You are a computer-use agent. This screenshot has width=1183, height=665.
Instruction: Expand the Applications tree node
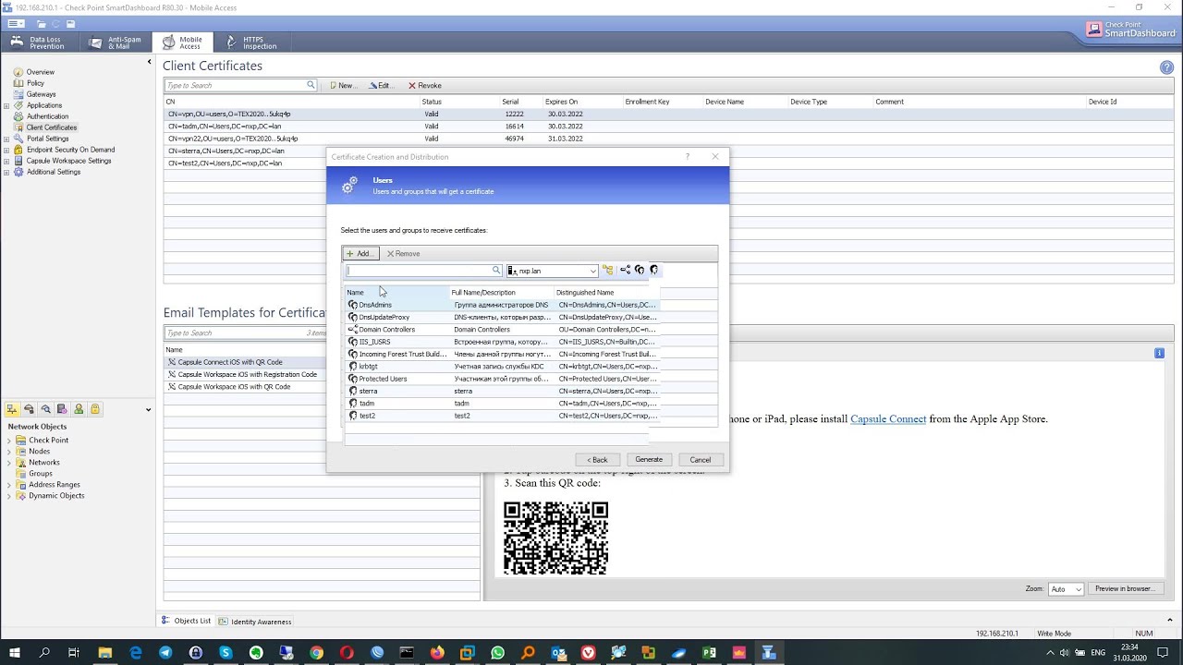pos(6,105)
